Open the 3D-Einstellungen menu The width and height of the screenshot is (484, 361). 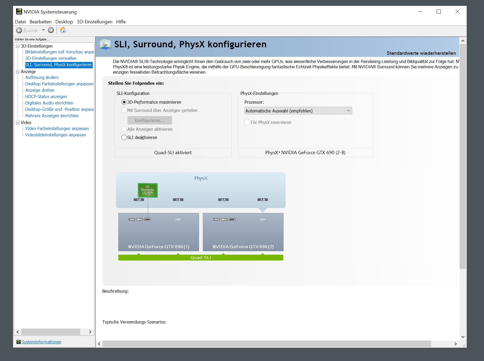tap(95, 22)
